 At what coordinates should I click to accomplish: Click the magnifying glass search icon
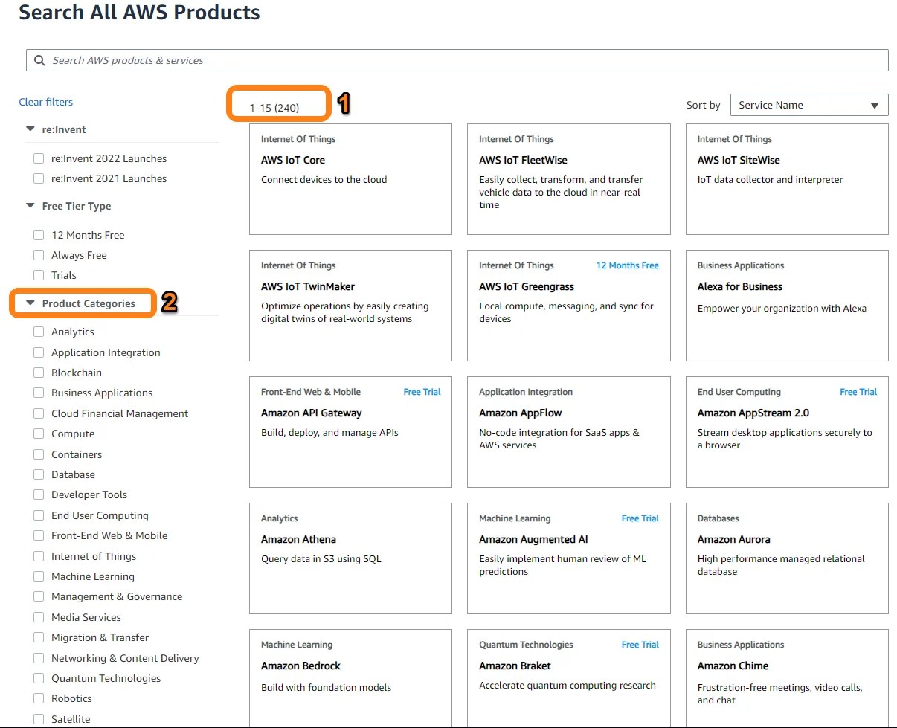tap(39, 60)
